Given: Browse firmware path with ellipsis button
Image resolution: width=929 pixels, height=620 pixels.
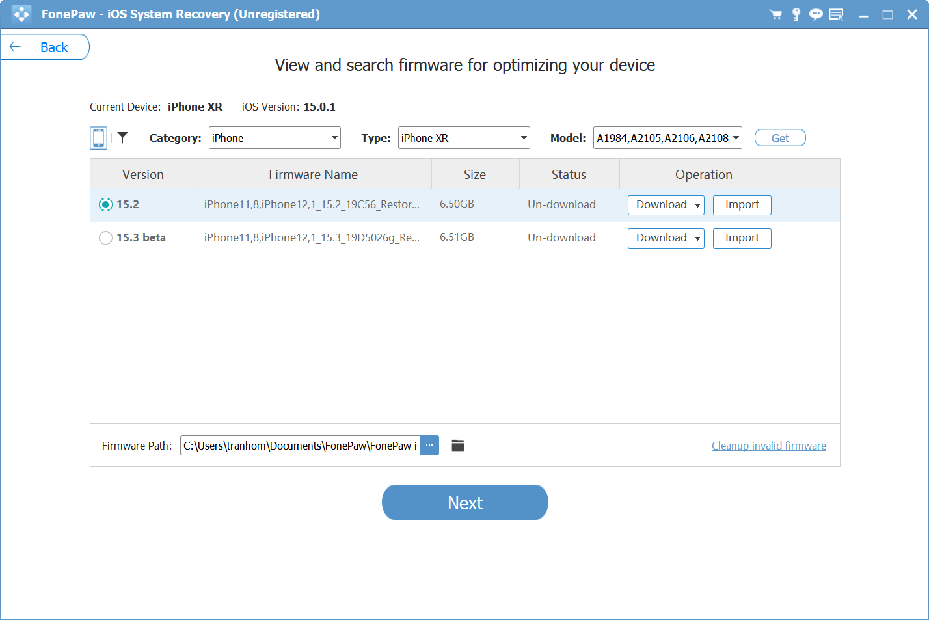Looking at the screenshot, I should [x=429, y=446].
